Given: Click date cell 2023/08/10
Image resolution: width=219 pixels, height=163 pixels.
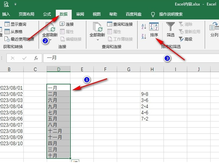Looking at the screenshot, I should coord(12,143).
